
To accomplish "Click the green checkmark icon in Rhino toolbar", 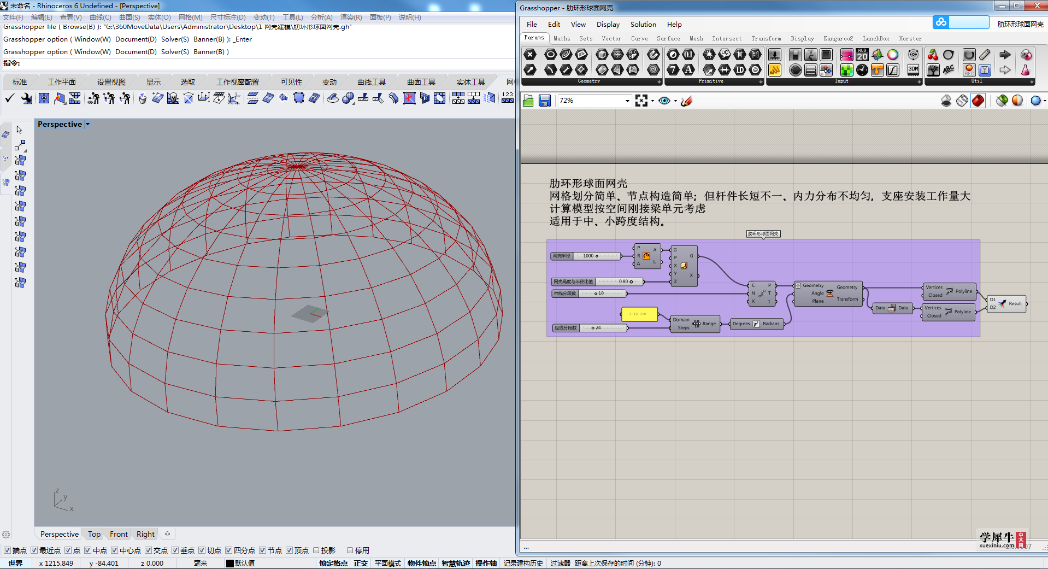I will tap(10, 98).
